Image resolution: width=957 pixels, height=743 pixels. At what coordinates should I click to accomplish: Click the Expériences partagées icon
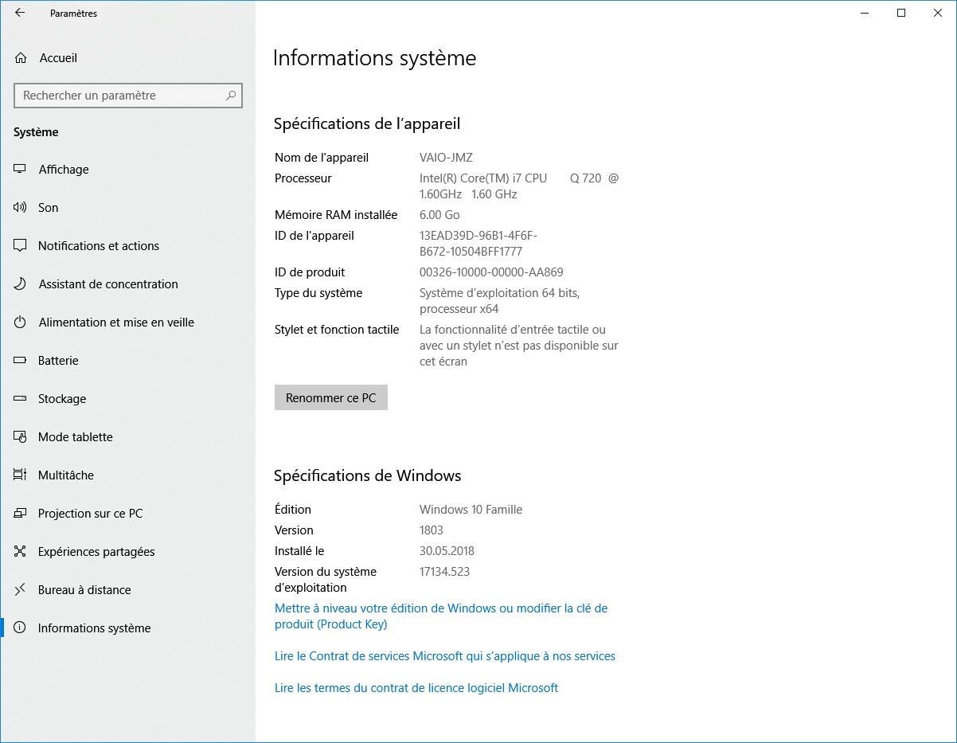coord(21,552)
